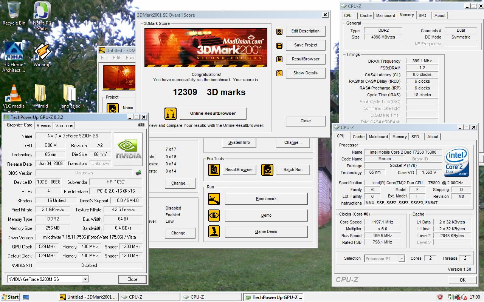Click the Start button on taskbar
Image resolution: width=484 pixels, height=302 pixels.
pos(10,297)
